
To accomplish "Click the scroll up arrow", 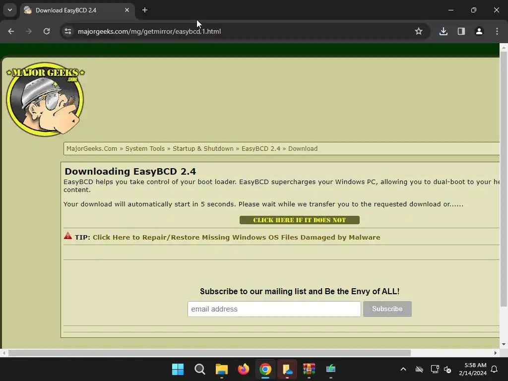I will [x=504, y=47].
